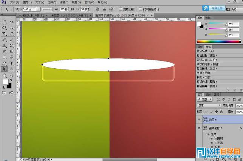Select the Eyedropper tool
243x161 pixels.
click(11, 33)
